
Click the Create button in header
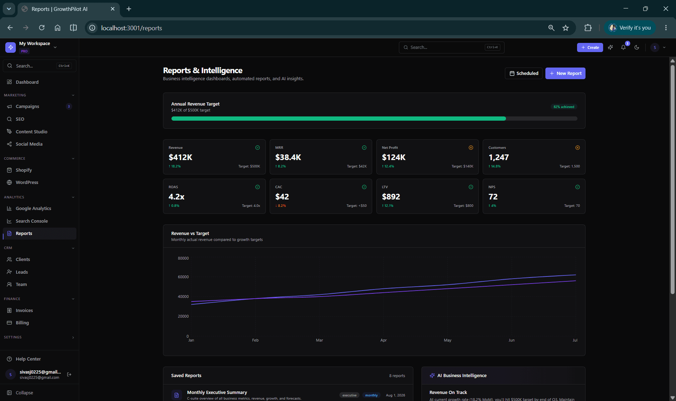590,47
